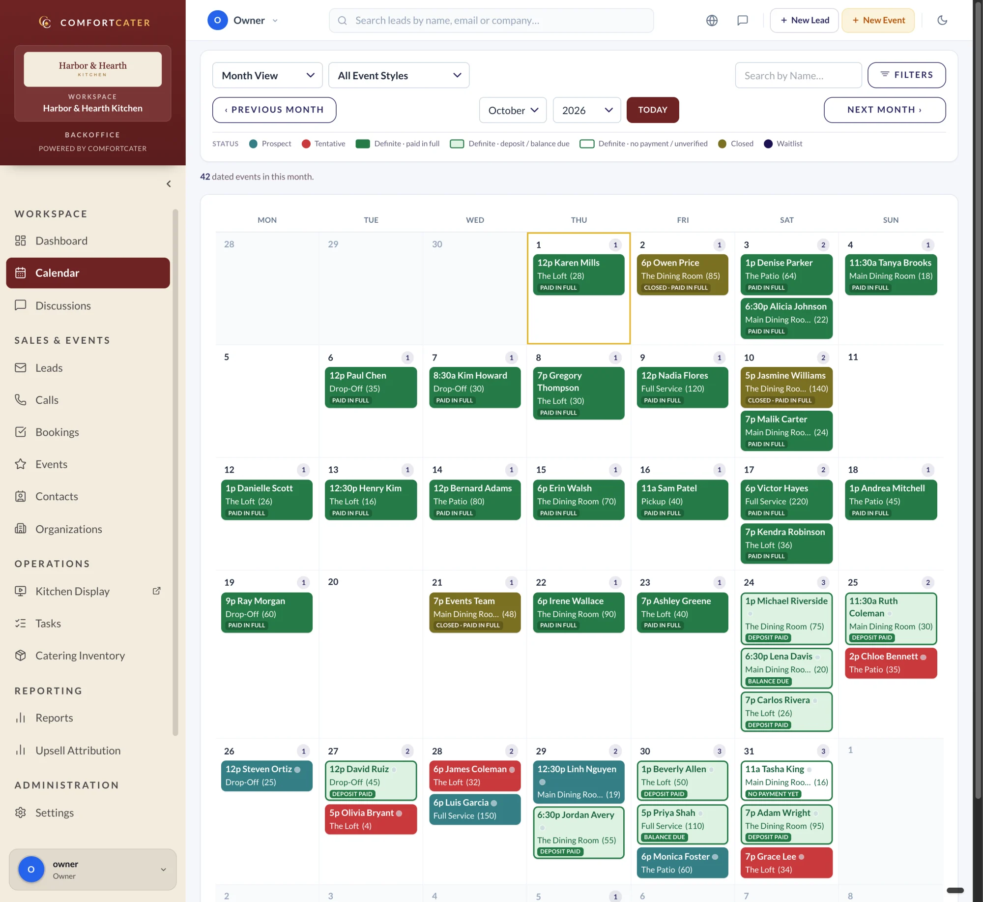
Task: Open Calls in the sidebar
Action: point(88,400)
